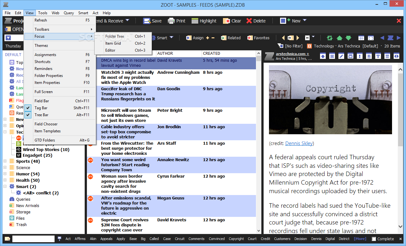Click the blue fullscreen frame icon
The height and width of the screenshot is (246, 406).
pyautogui.click(x=370, y=38)
